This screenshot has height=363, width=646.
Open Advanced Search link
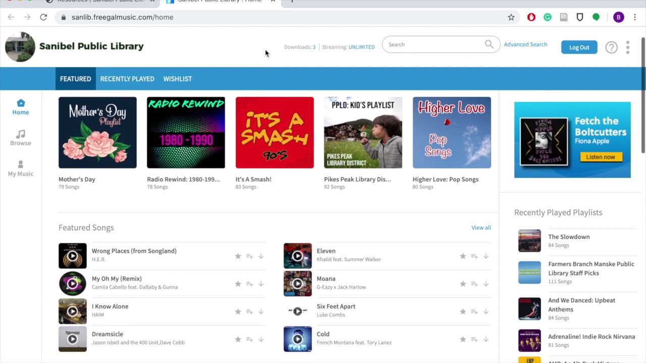[525, 44]
